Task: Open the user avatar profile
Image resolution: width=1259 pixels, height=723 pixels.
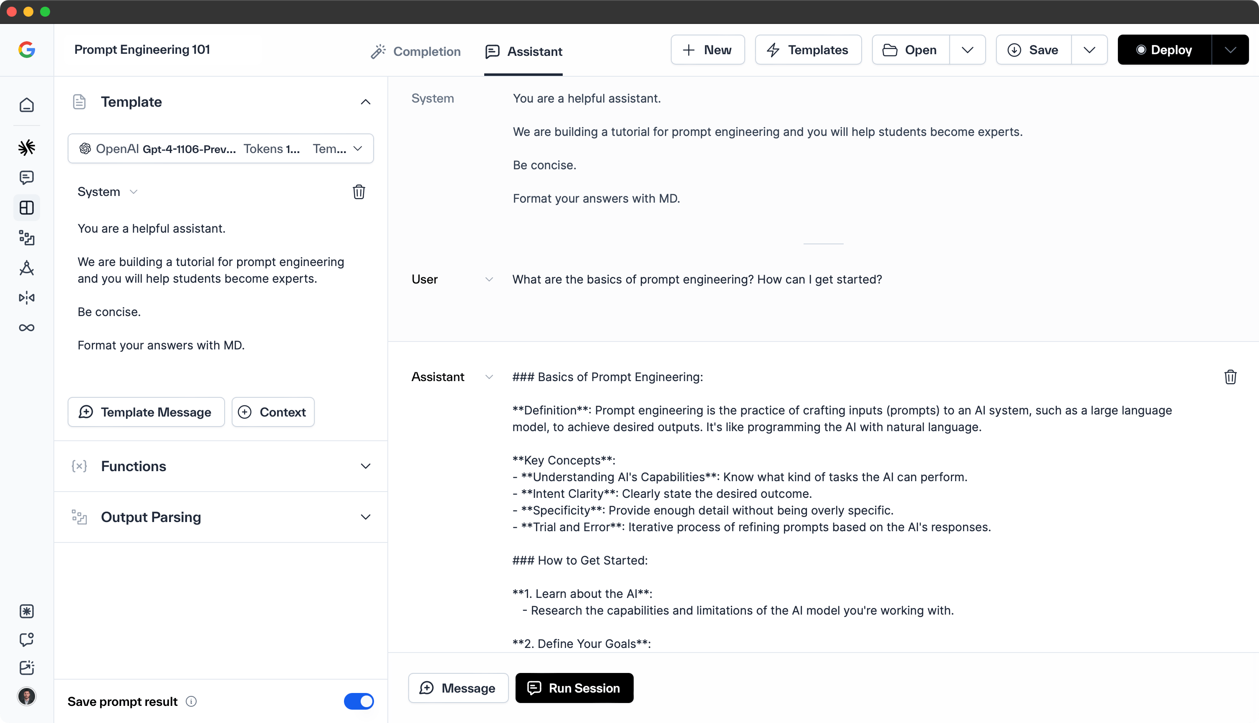Action: click(27, 696)
